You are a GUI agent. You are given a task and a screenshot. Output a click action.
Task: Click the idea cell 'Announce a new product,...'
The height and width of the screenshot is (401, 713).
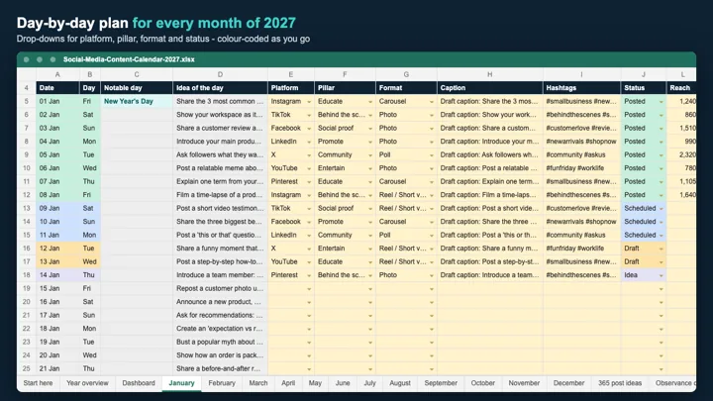(220, 302)
